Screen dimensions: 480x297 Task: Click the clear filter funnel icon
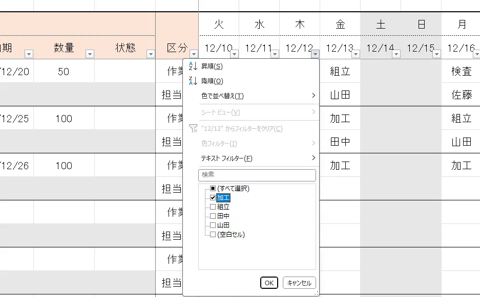(193, 128)
